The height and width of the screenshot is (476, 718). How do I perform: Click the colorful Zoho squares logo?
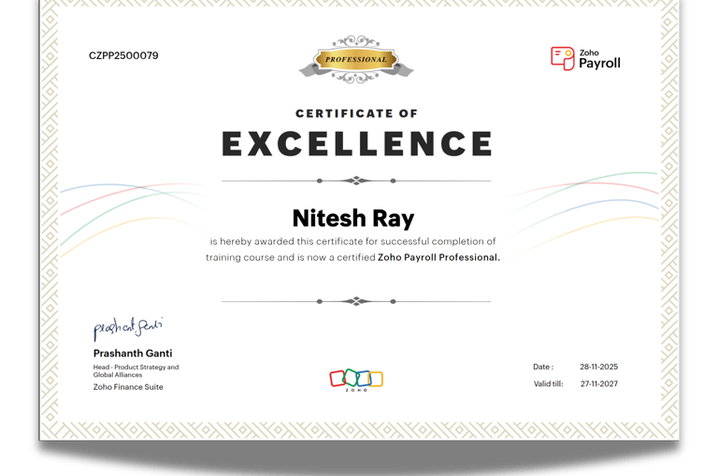(356, 380)
